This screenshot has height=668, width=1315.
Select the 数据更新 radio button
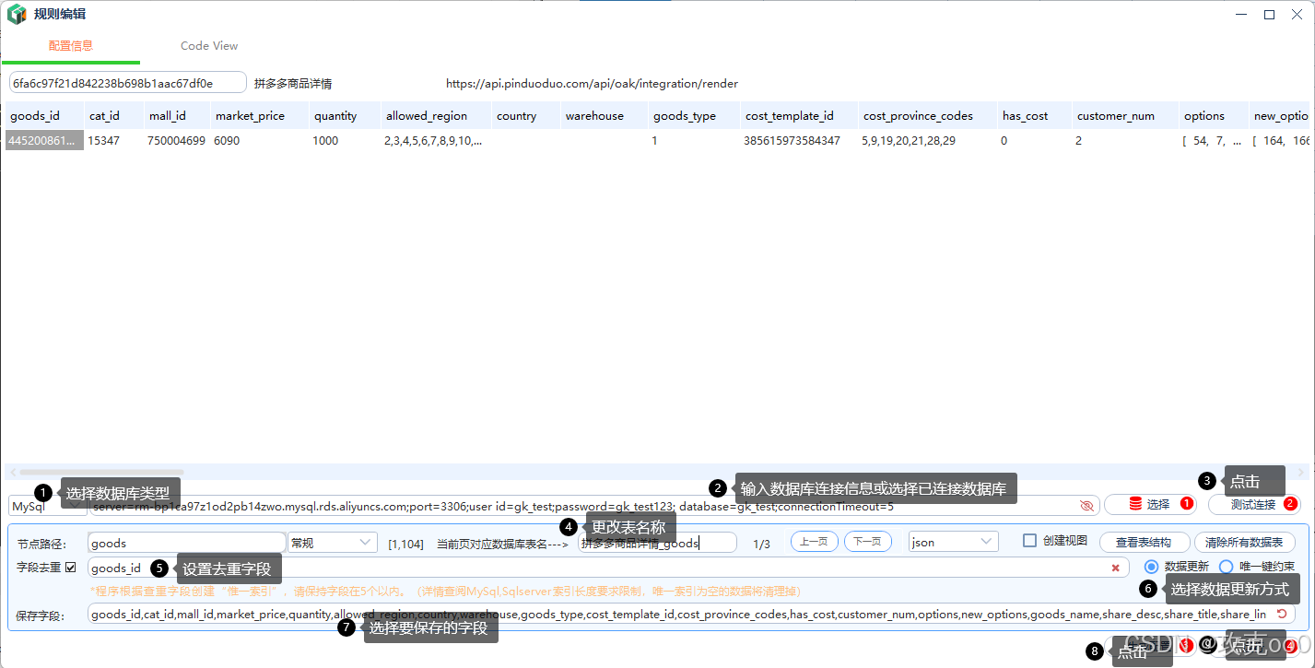(x=1151, y=567)
